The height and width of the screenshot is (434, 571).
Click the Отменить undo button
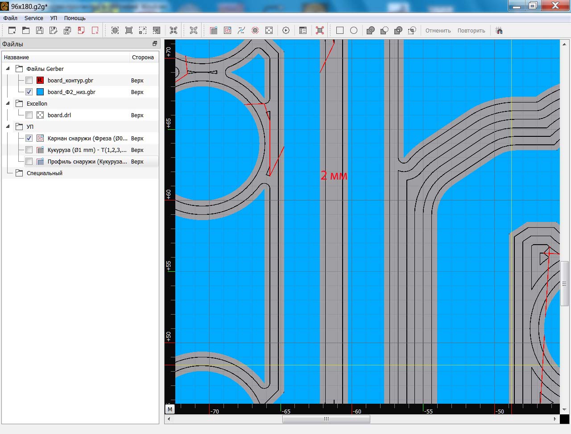(438, 31)
